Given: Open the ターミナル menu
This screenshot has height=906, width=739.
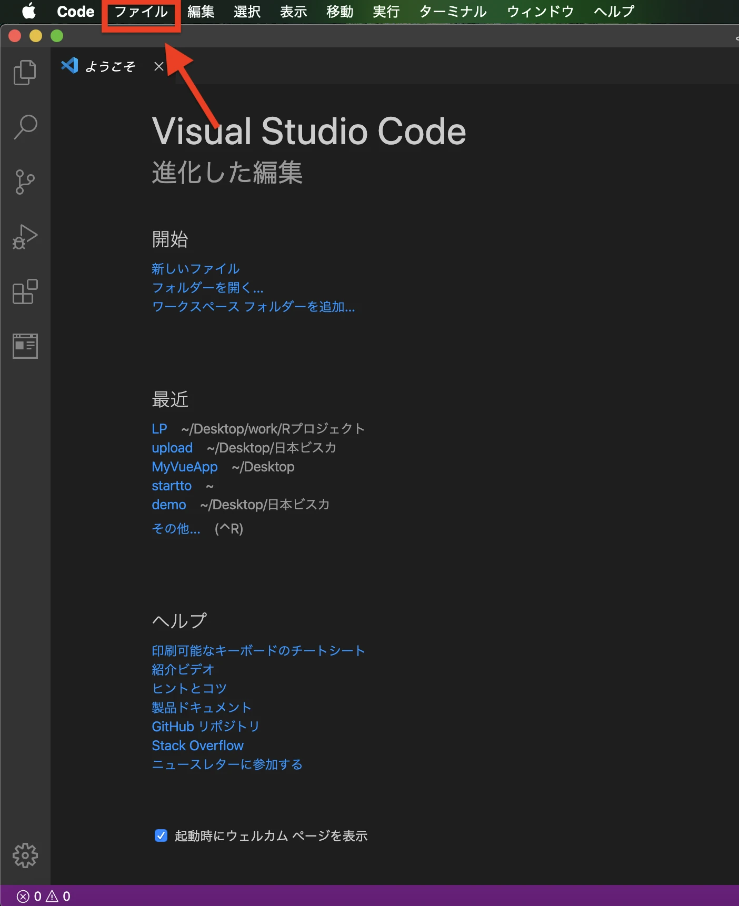Looking at the screenshot, I should coord(453,12).
